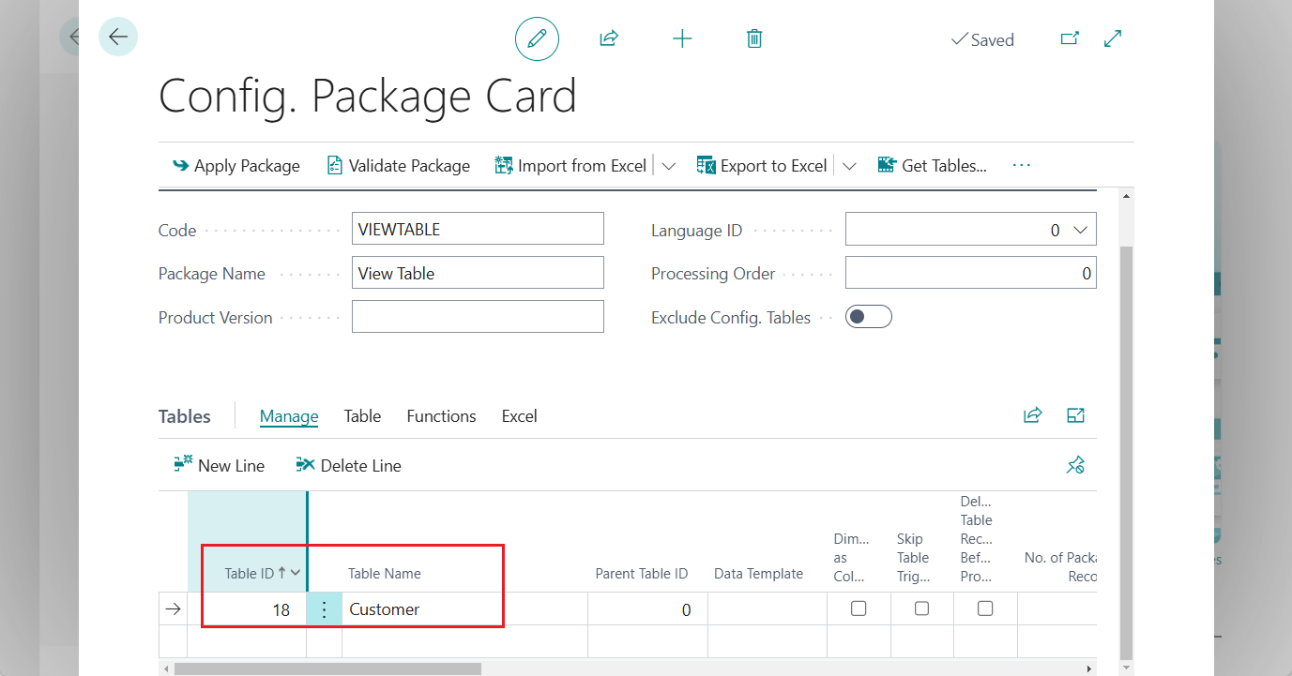
Task: Click the pencil edit icon
Action: (x=536, y=38)
